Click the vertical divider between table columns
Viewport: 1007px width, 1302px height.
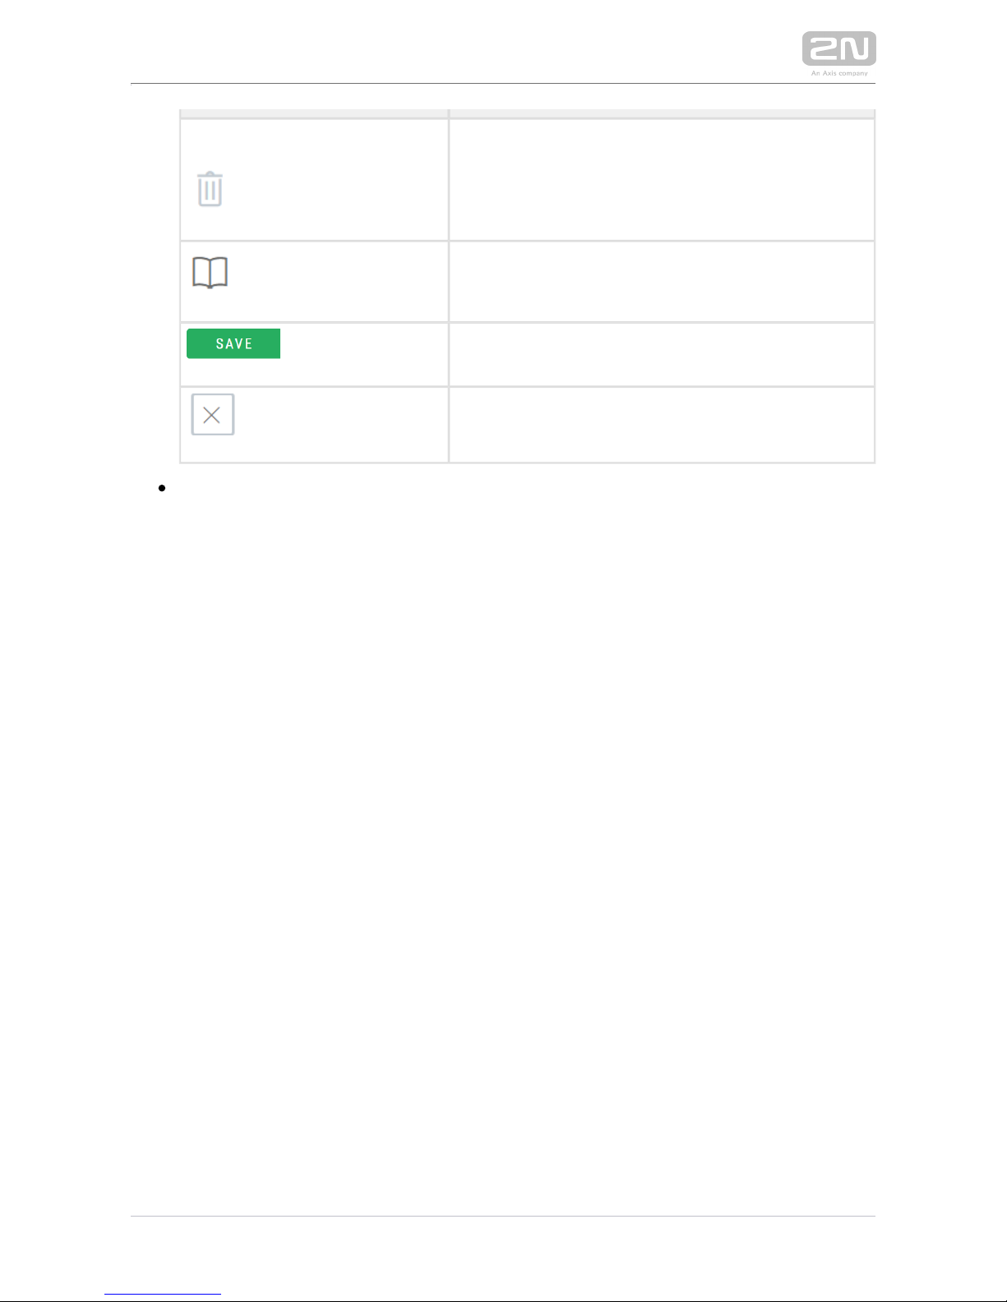(x=449, y=288)
